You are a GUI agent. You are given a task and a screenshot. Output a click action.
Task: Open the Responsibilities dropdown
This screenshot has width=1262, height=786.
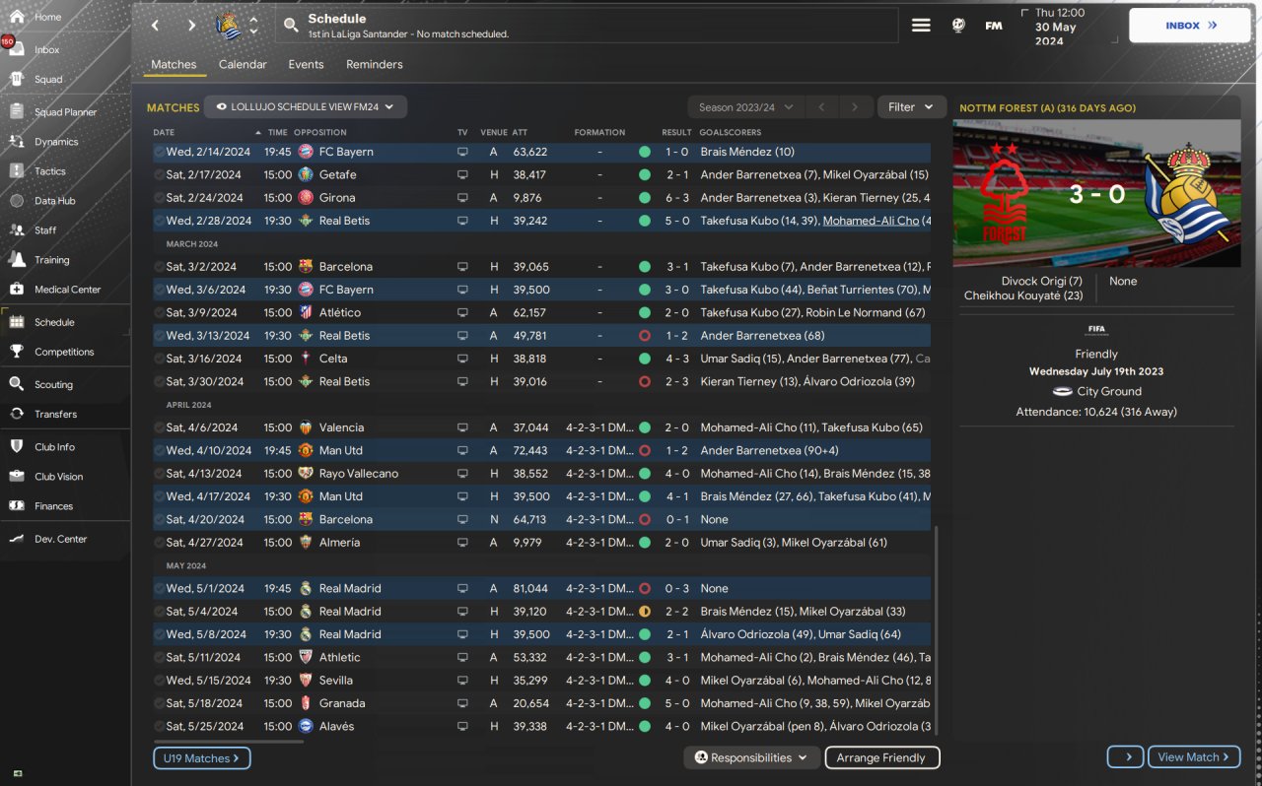pos(751,757)
